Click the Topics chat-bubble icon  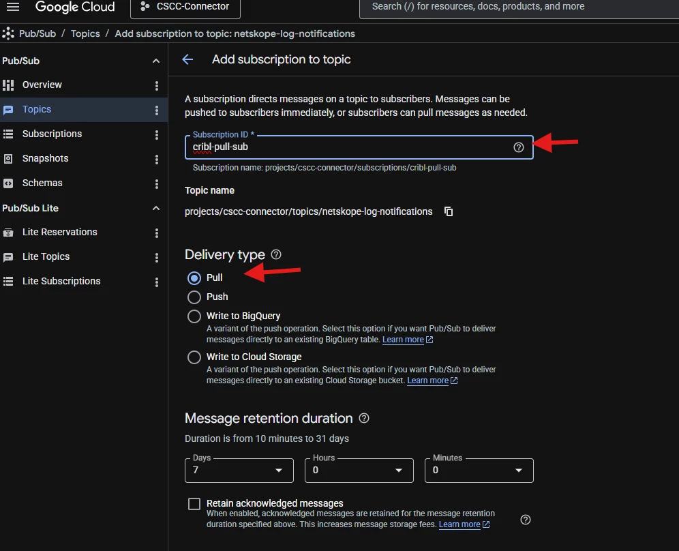pos(8,110)
